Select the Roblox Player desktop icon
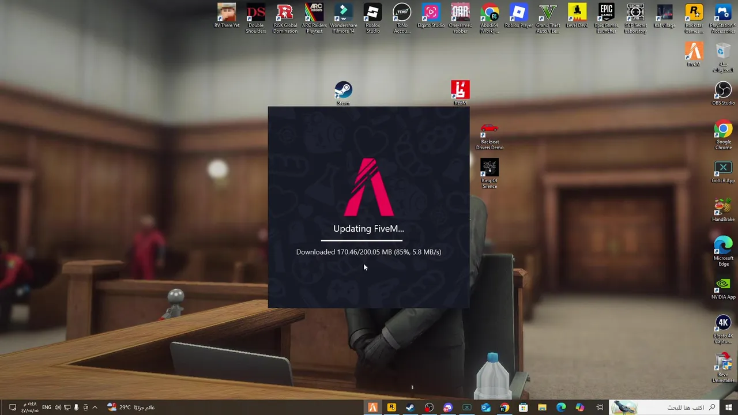738x415 pixels. point(519,16)
